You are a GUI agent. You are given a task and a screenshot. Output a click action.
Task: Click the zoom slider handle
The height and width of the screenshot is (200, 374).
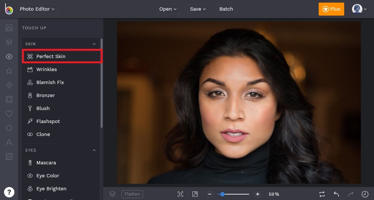(x=222, y=194)
